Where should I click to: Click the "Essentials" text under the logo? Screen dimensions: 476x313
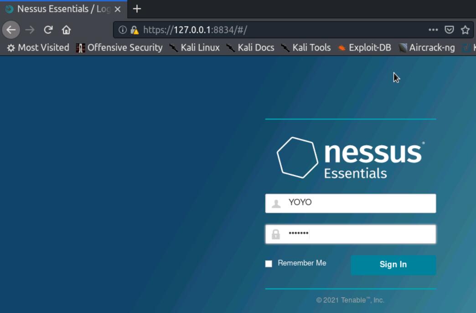coord(355,174)
